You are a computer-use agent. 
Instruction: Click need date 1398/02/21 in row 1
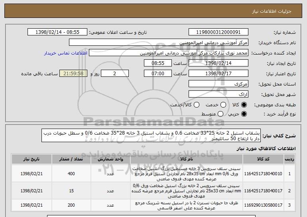point(31,174)
